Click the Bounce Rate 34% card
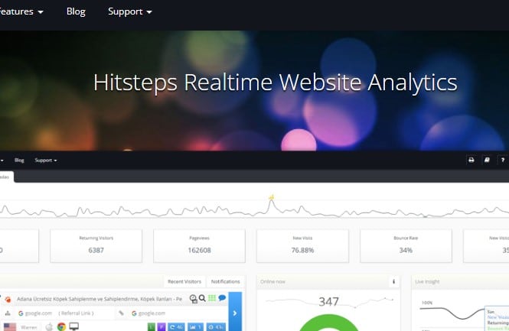This screenshot has height=331, width=509. (406, 245)
